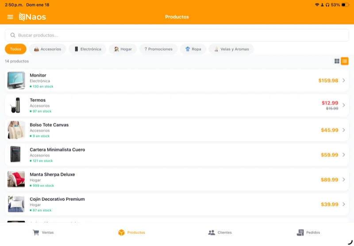Open the Clientes tab
This screenshot has height=246, width=354.
pos(220,232)
